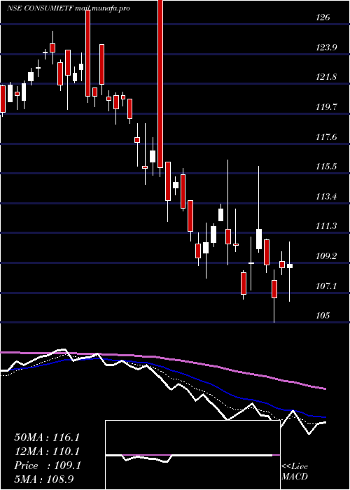Click the 115.5 price axis label
The height and width of the screenshot is (490, 350).
coord(326,167)
